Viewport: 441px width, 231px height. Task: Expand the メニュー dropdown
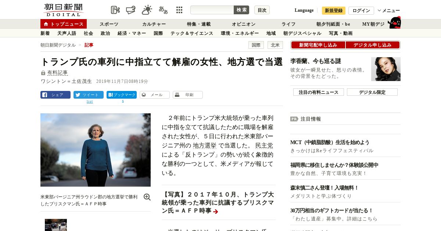389,11
